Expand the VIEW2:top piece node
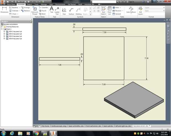 coord(4,34)
